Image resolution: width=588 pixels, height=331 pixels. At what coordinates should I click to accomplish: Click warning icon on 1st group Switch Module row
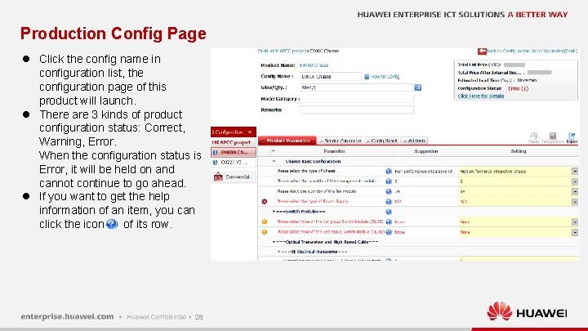click(265, 221)
